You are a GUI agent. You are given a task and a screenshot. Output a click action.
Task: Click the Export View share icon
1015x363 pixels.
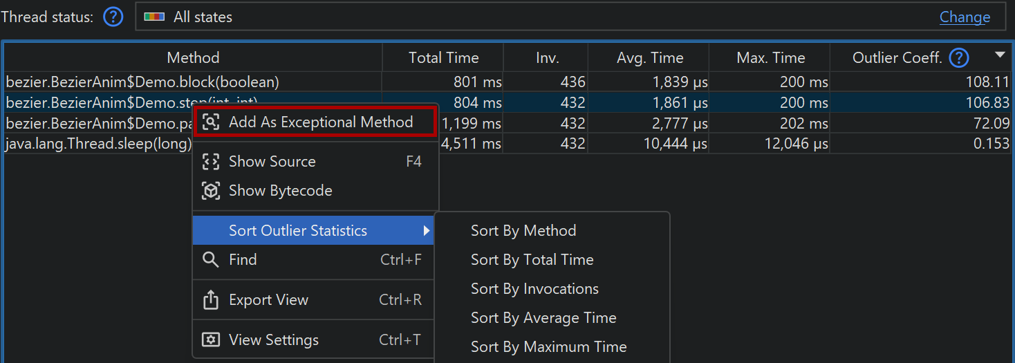(x=211, y=300)
